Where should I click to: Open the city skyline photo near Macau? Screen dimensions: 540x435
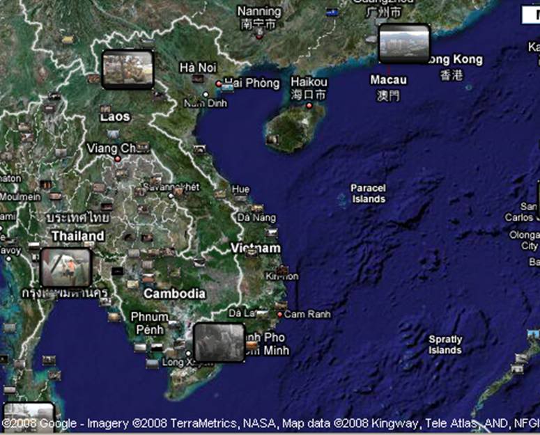coord(404,44)
